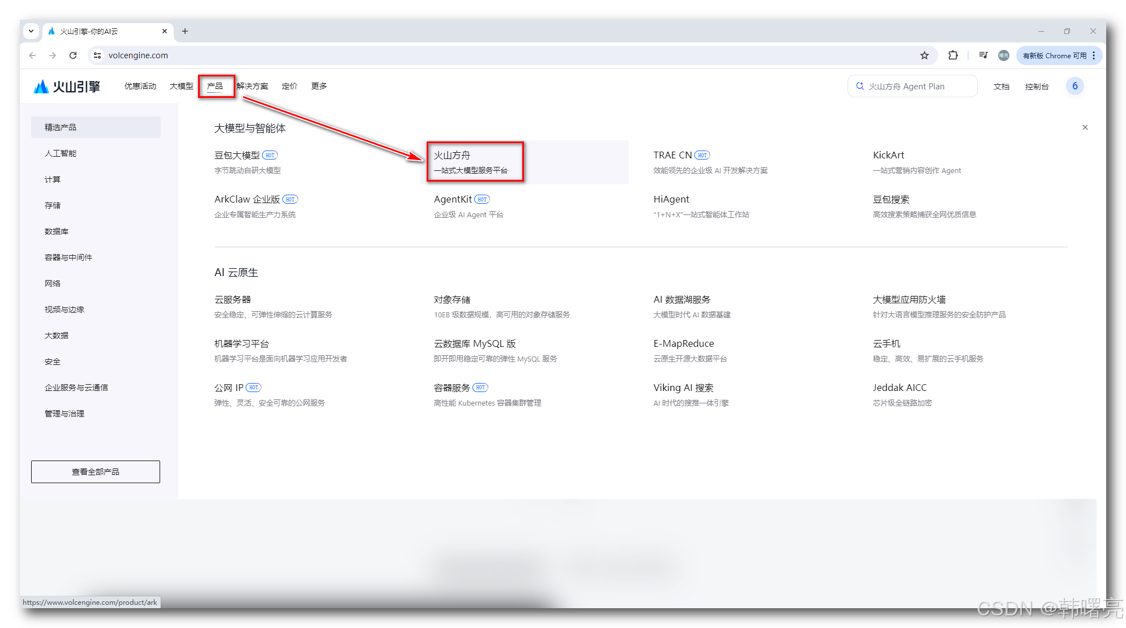Open the Chrome extensions puzzle icon

pos(953,55)
